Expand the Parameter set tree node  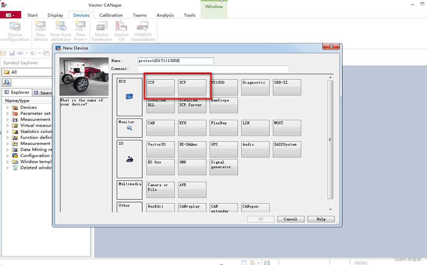(7, 114)
